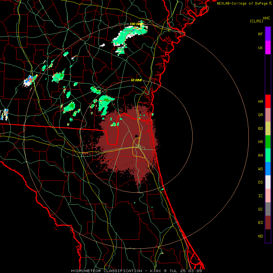
Task: Click the BD yellow legend swatch
Action: pos(268,128)
